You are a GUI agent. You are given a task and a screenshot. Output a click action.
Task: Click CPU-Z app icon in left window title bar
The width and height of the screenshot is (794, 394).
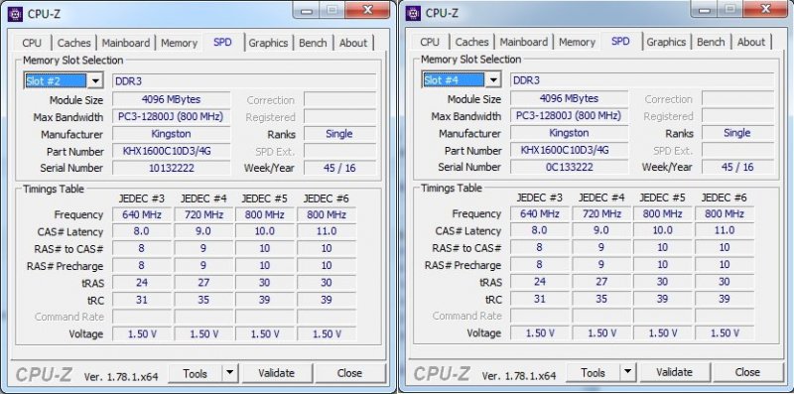pyautogui.click(x=15, y=14)
